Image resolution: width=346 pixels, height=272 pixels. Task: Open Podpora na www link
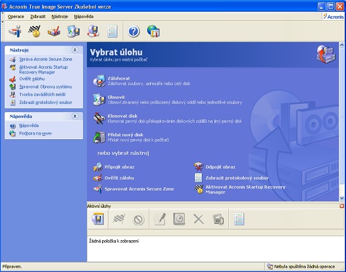click(x=35, y=133)
